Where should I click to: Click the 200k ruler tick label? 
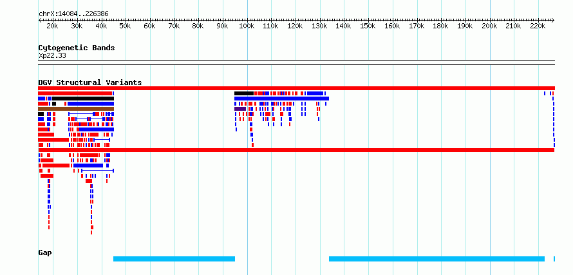(489, 26)
